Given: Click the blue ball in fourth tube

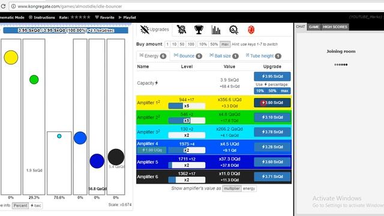Looking at the screenshot, I should tap(80, 138).
